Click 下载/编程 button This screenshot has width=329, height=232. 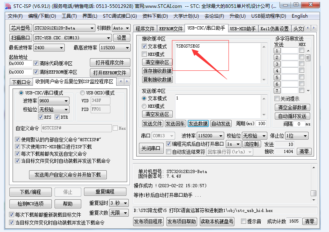[x=31, y=192]
